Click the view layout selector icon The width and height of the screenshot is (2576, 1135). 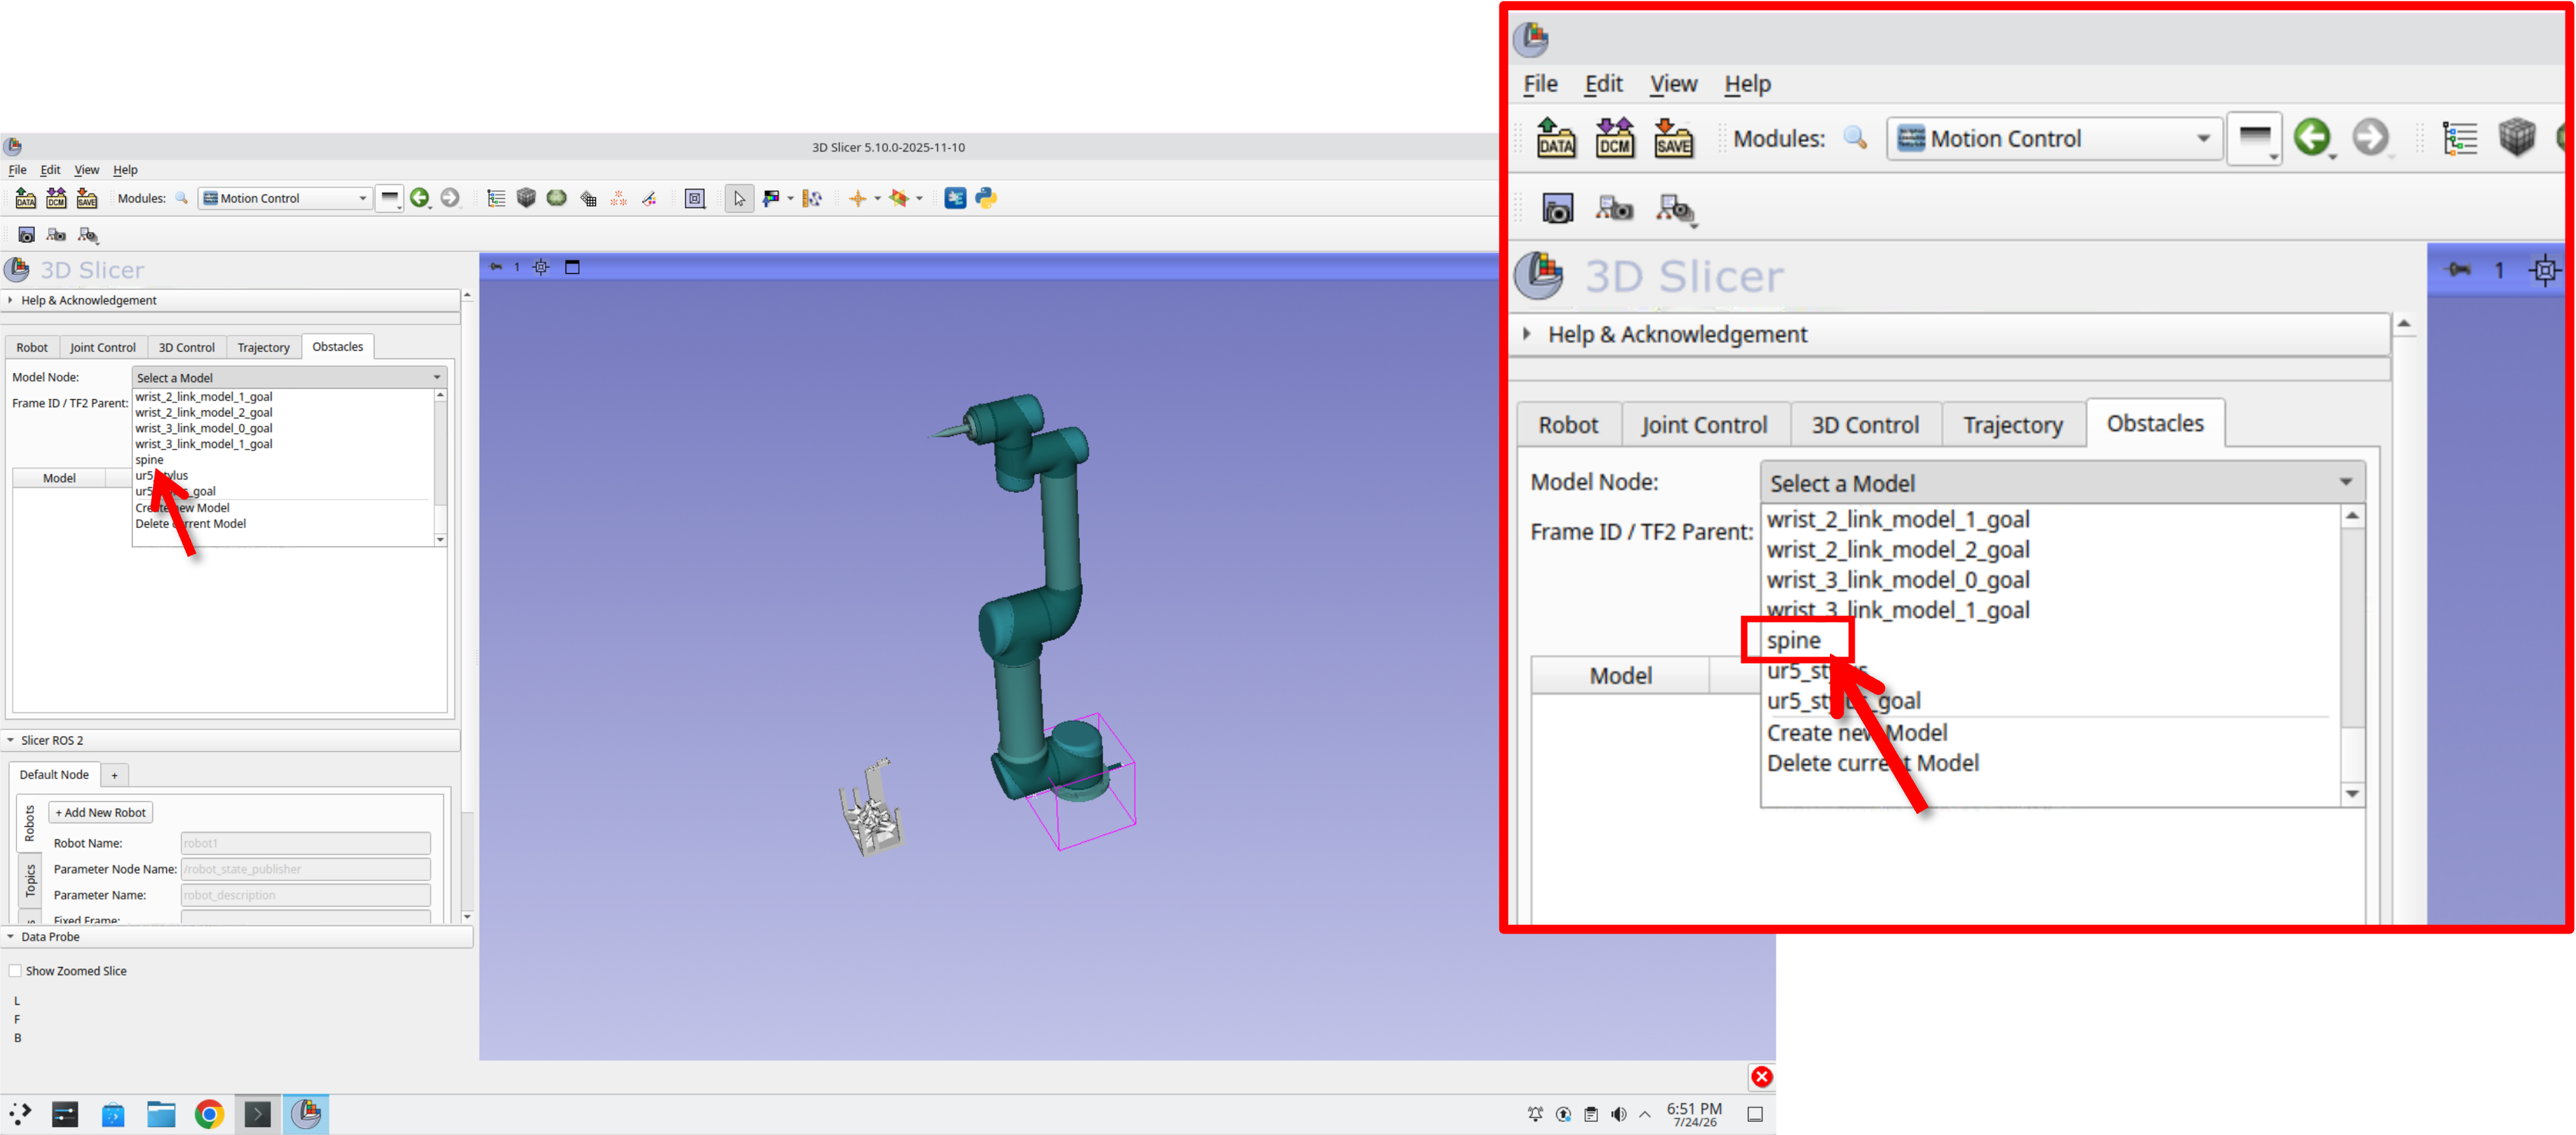(695, 198)
